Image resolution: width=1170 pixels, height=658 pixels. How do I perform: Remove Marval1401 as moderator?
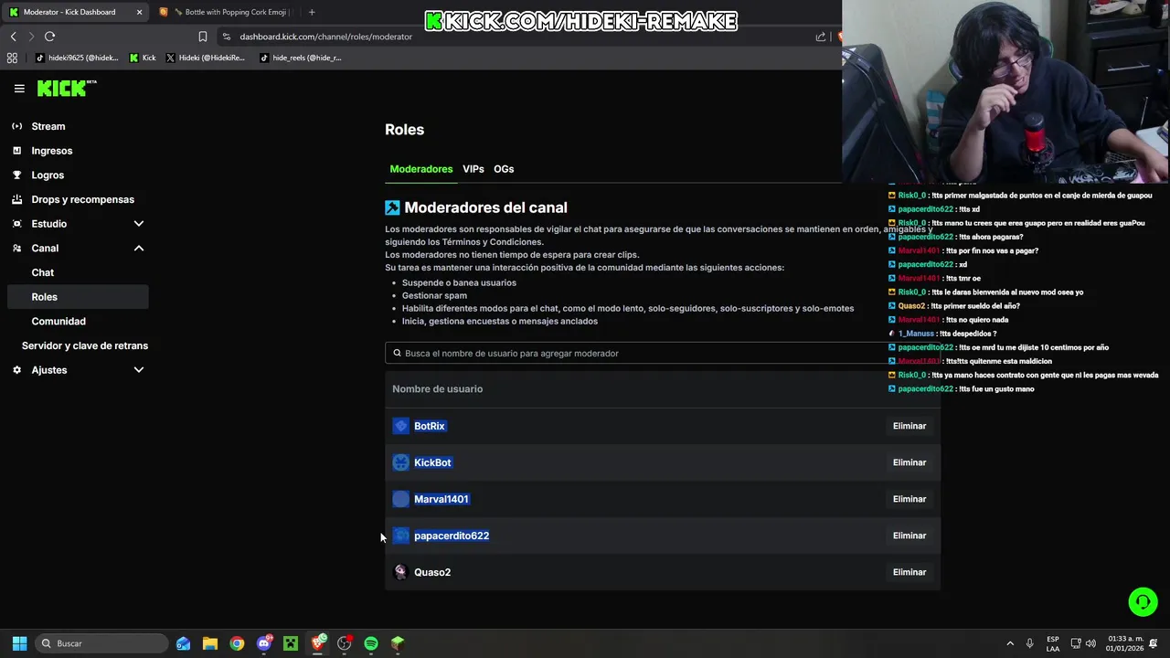coord(909,499)
